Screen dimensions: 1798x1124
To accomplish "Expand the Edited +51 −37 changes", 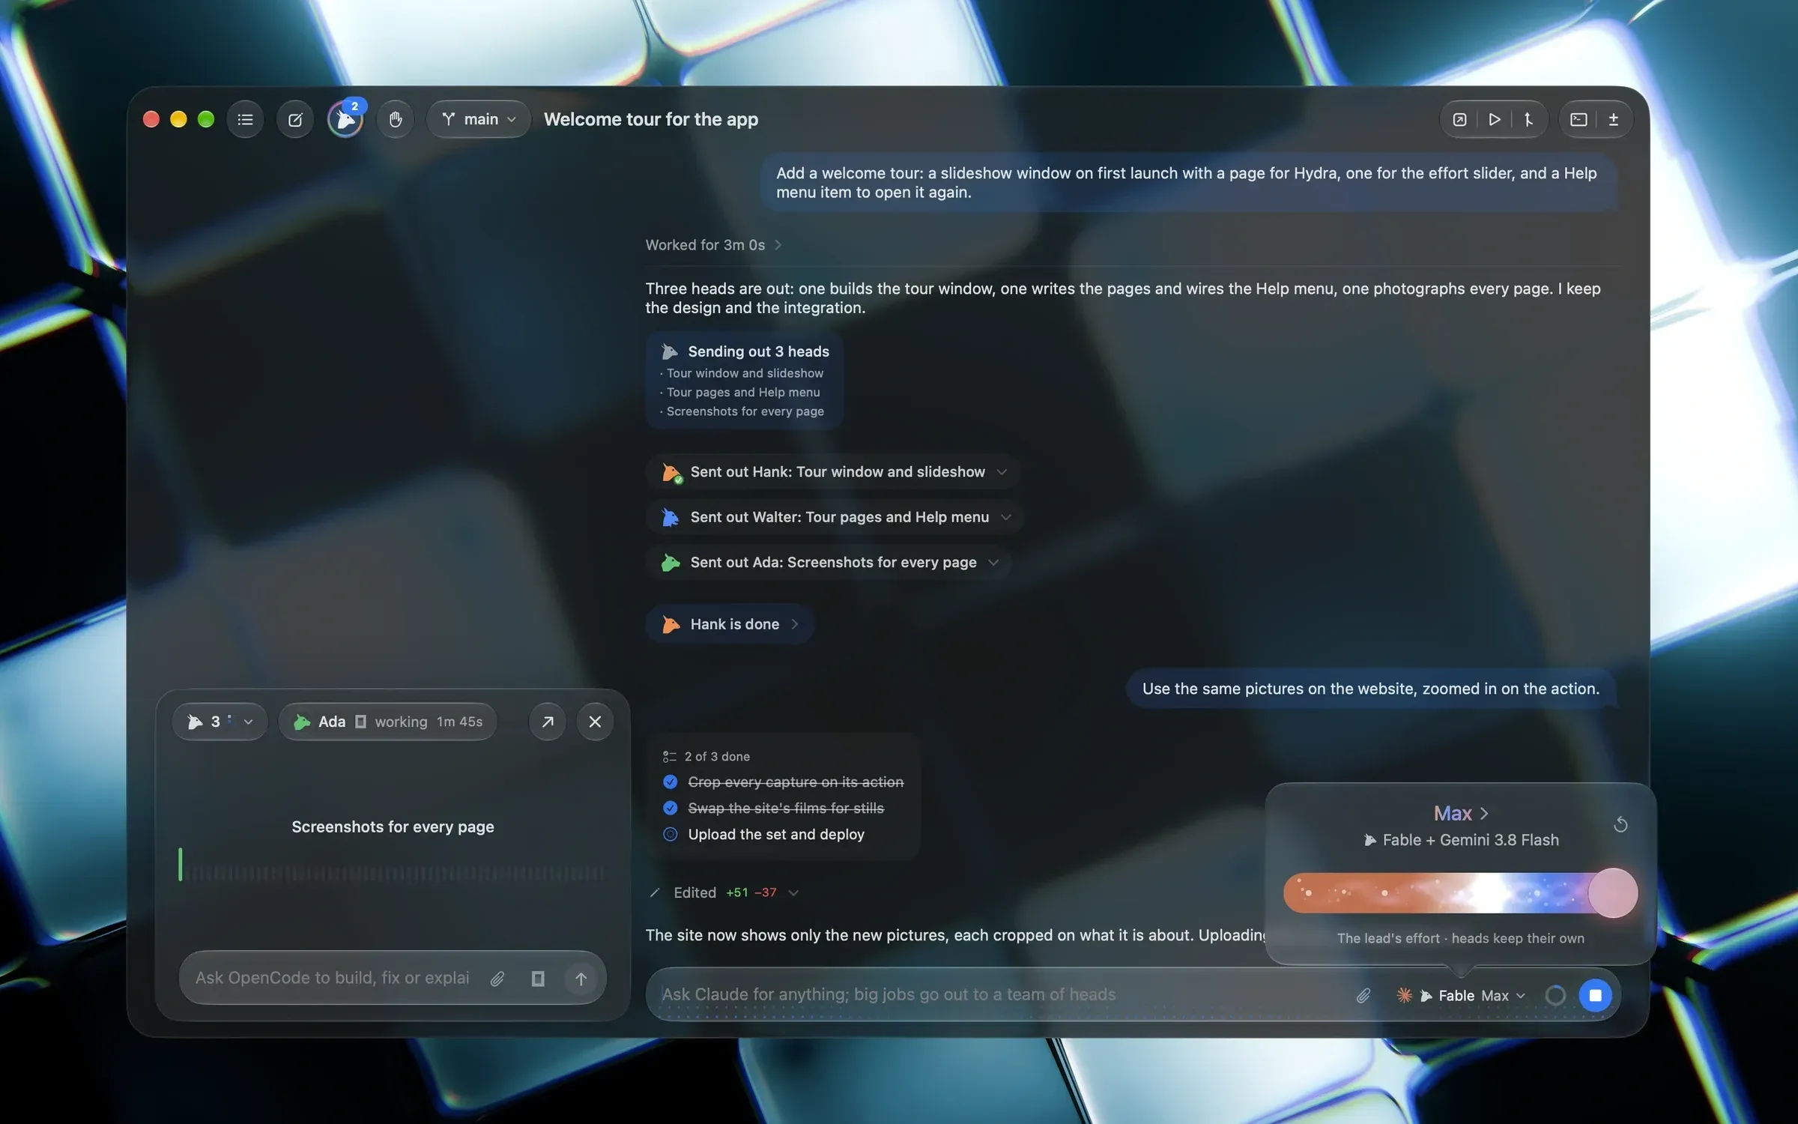I will pos(724,892).
